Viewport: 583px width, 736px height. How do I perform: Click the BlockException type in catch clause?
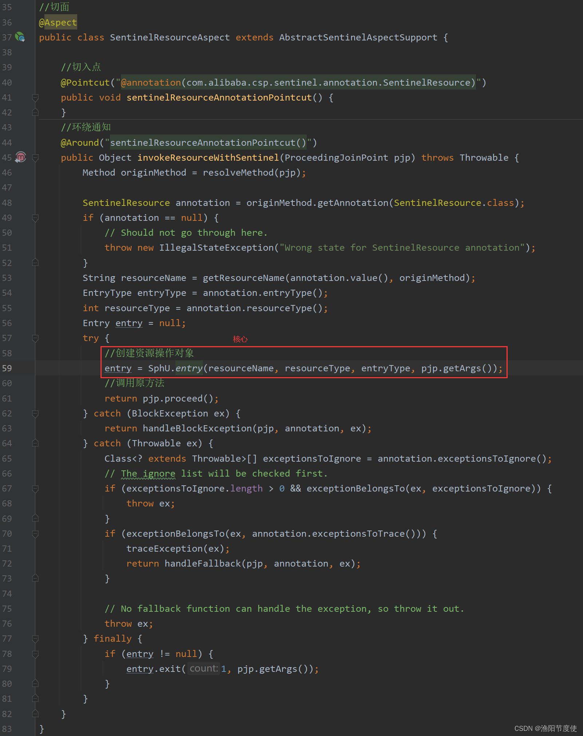(x=170, y=414)
